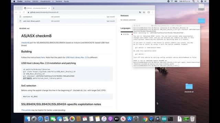Open Archivo menu
The height and width of the screenshot is (123, 220).
[27, 1]
